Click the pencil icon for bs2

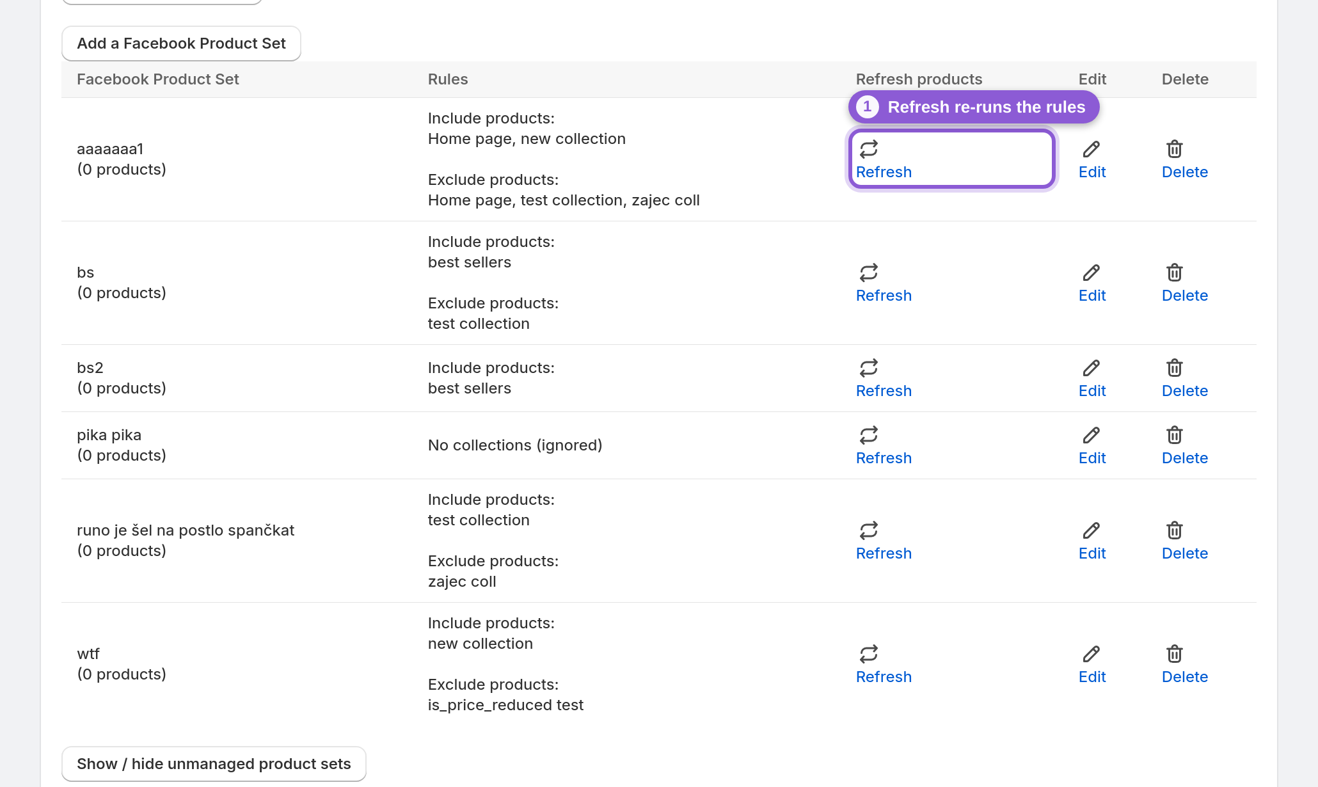click(1092, 368)
